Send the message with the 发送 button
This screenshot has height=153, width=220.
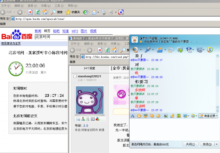click(207, 144)
